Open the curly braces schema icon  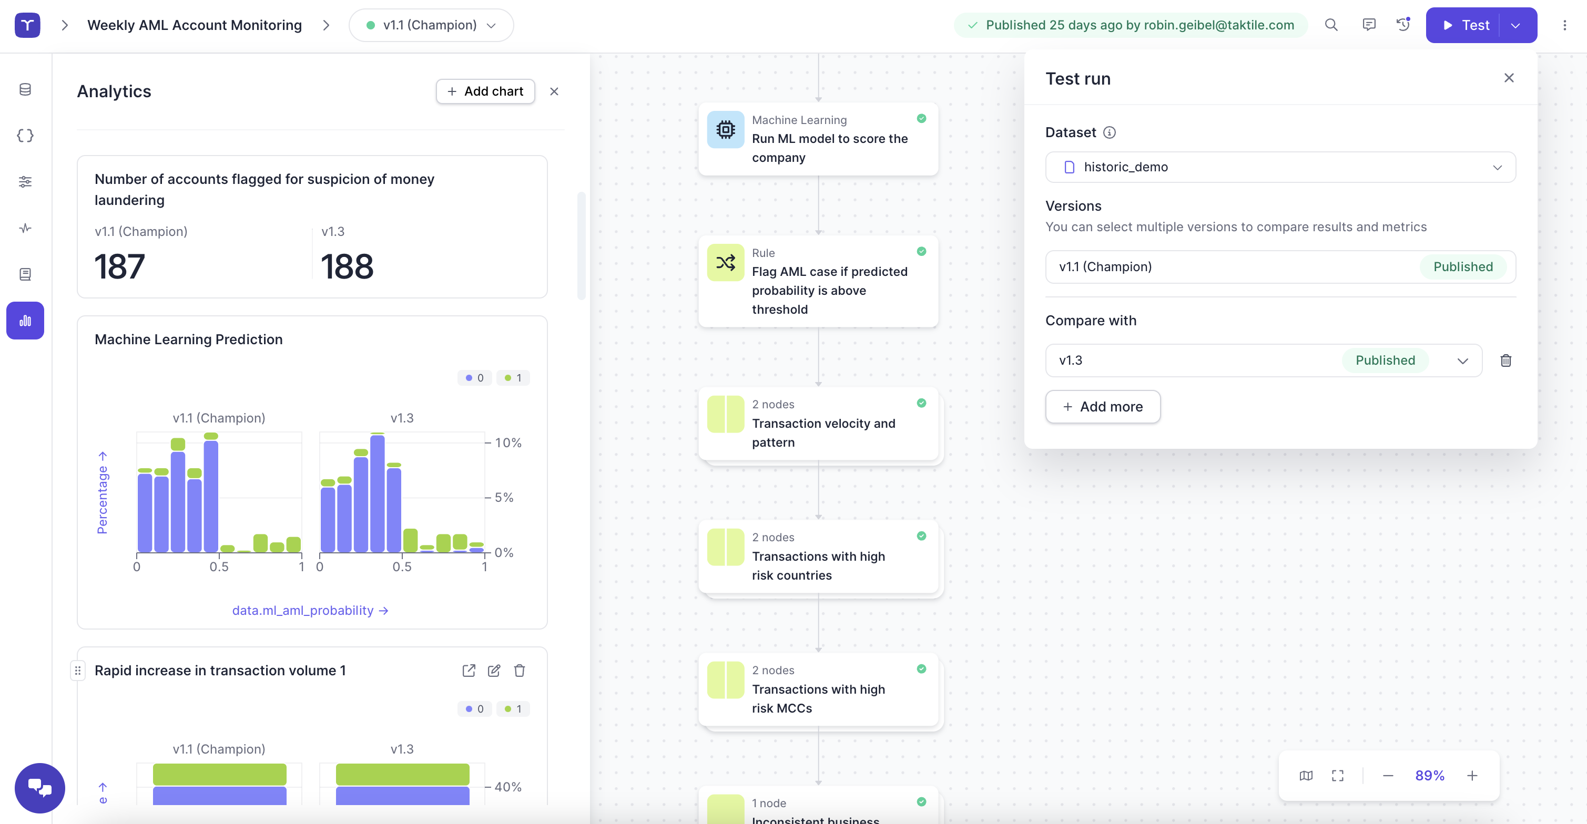click(25, 136)
